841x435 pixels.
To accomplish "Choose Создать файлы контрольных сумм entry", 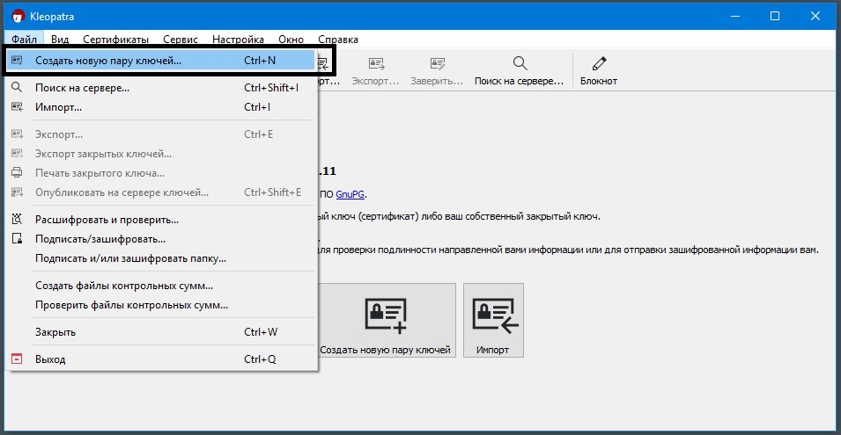I will pyautogui.click(x=160, y=286).
